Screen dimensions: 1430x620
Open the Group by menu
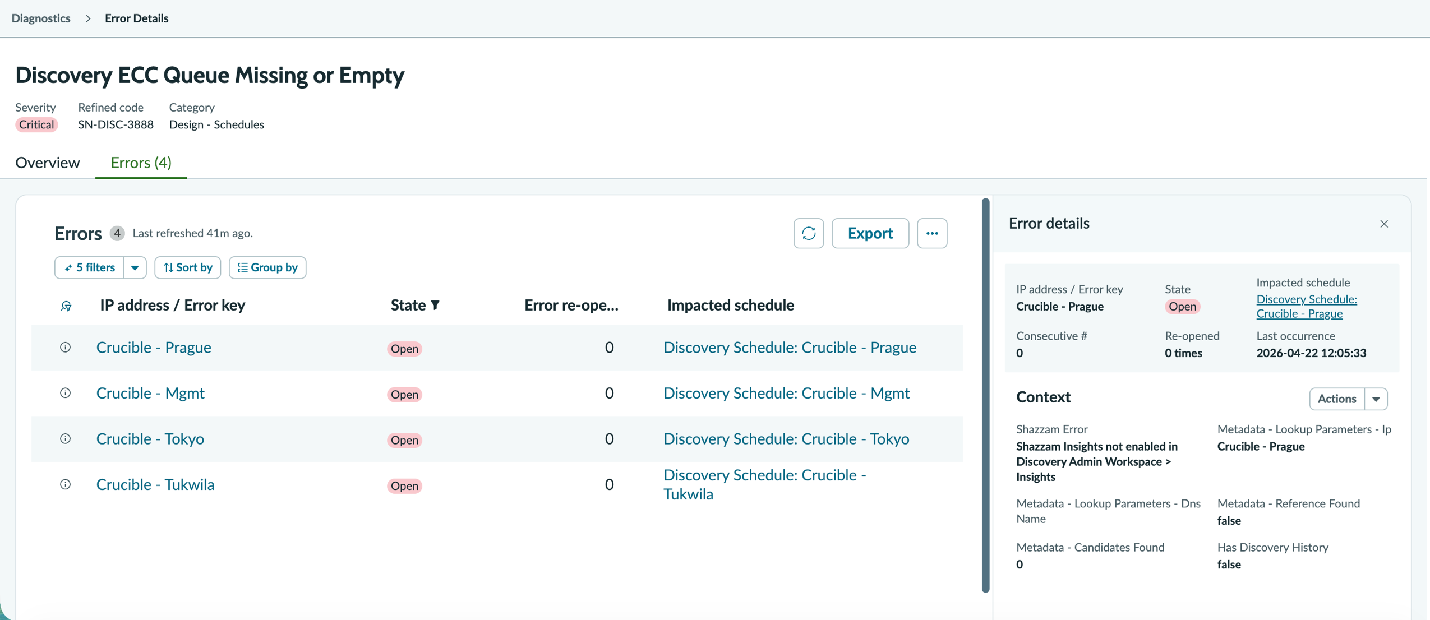click(x=267, y=267)
